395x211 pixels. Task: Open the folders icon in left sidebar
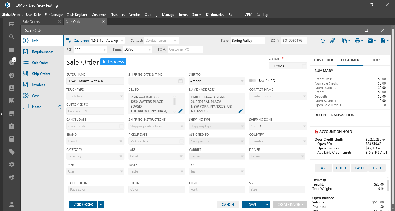tap(12, 50)
